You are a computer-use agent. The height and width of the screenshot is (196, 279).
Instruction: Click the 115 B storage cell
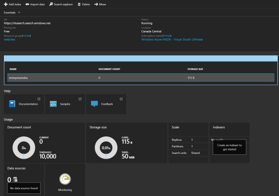[x=191, y=78]
